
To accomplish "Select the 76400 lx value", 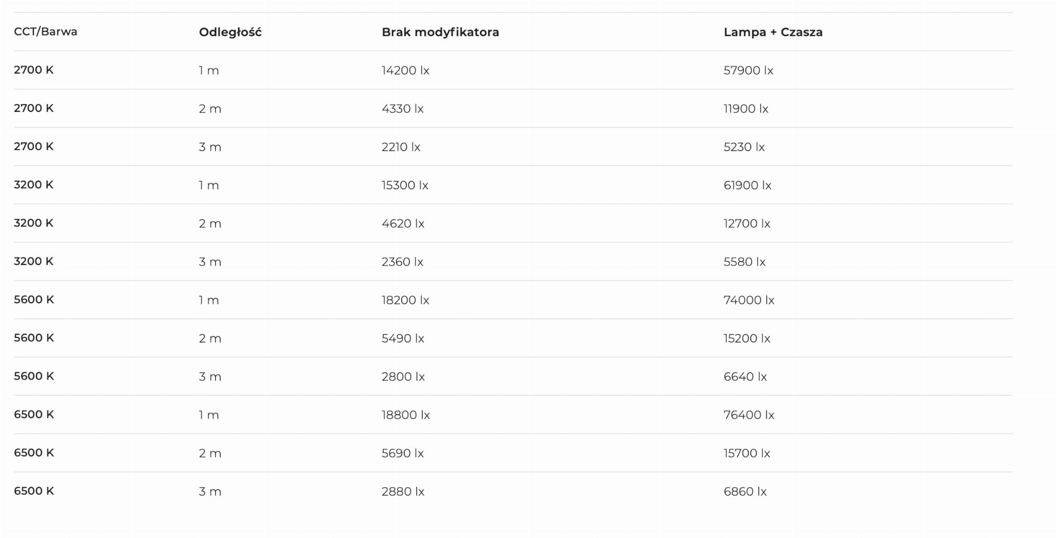I will 749,415.
